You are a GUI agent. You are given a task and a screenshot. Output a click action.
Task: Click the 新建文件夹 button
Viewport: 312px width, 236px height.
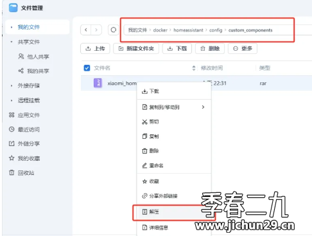(x=136, y=49)
